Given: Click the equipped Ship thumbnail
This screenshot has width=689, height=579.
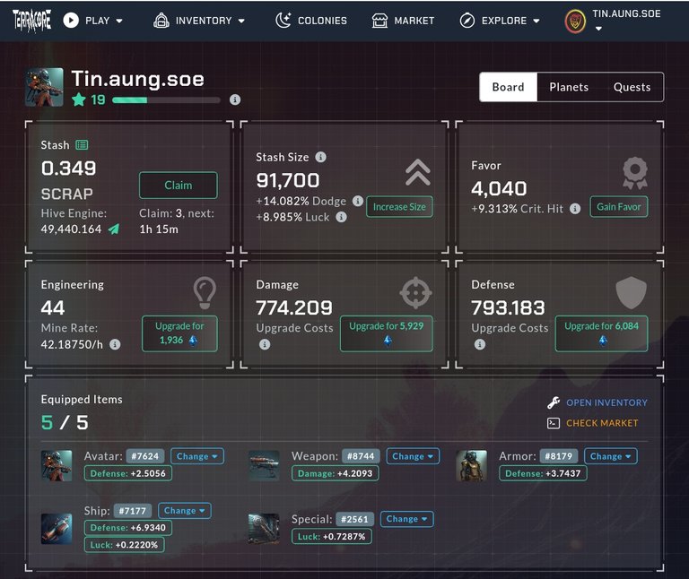Looking at the screenshot, I should click(57, 529).
